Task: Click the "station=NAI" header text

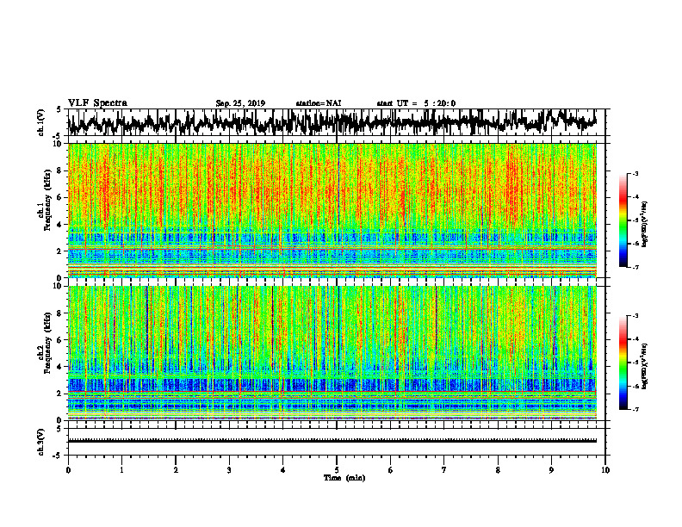Action: coord(319,103)
